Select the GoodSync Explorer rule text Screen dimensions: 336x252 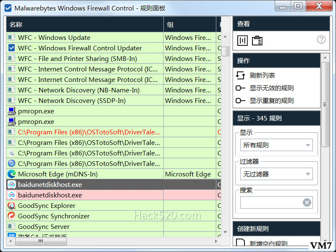[x=47, y=205]
